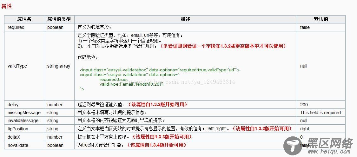The height and width of the screenshot is (157, 357).
Task: Click the red 1.3.4版 version note
Action: [157, 145]
